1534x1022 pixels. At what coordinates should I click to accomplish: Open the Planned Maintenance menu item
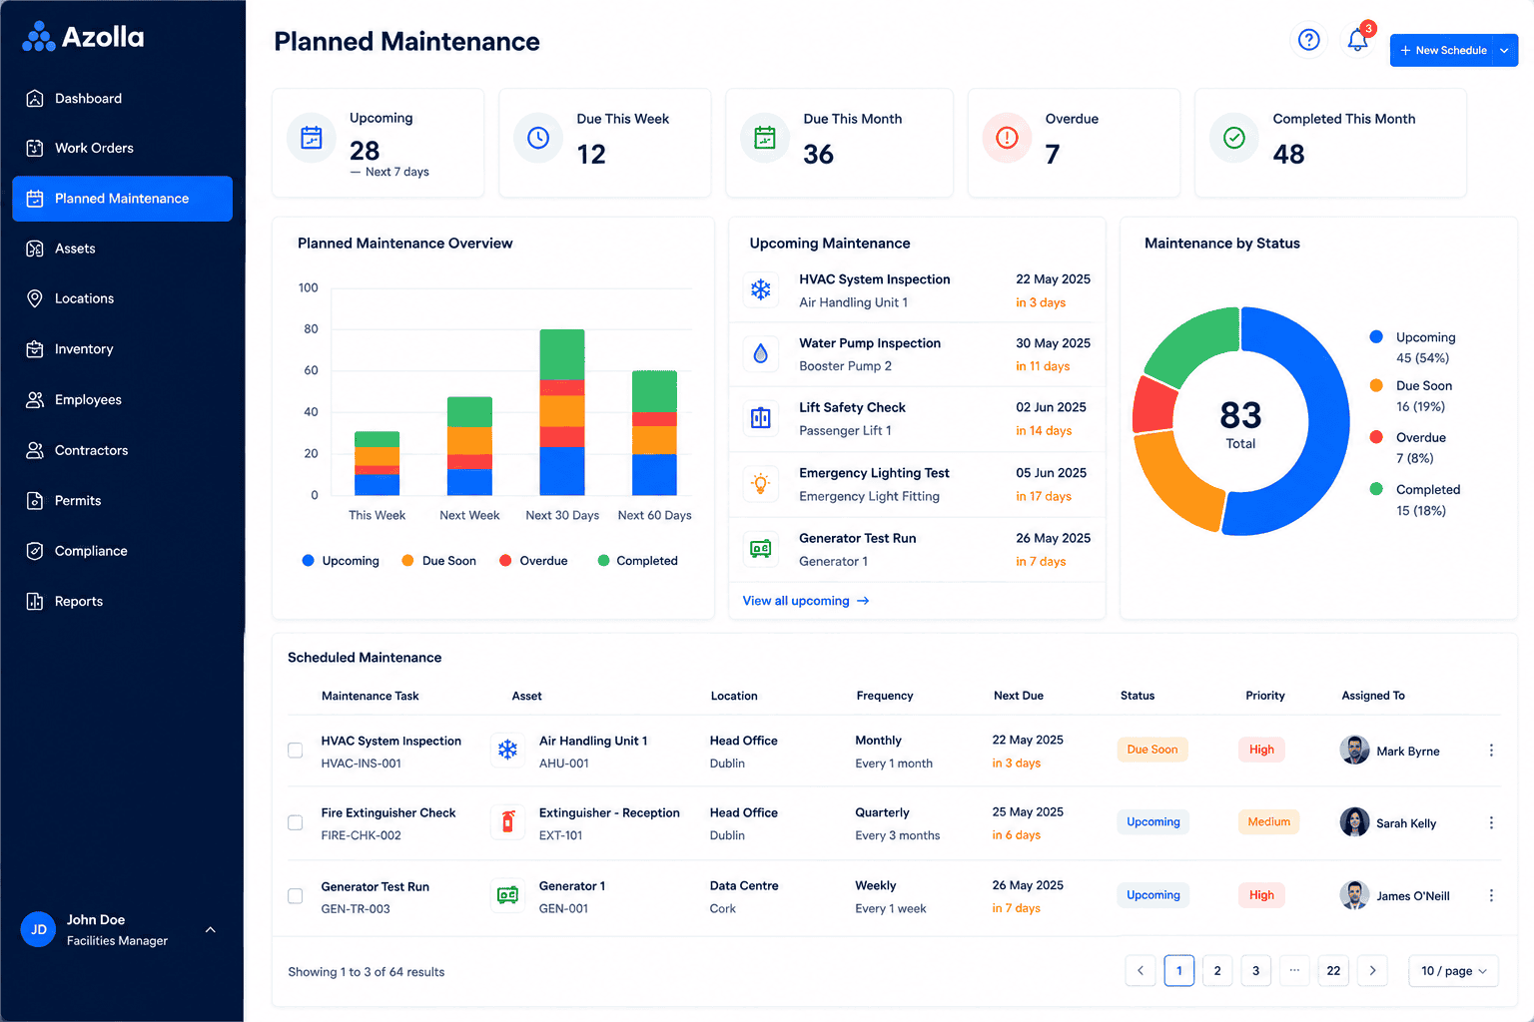coord(122,199)
